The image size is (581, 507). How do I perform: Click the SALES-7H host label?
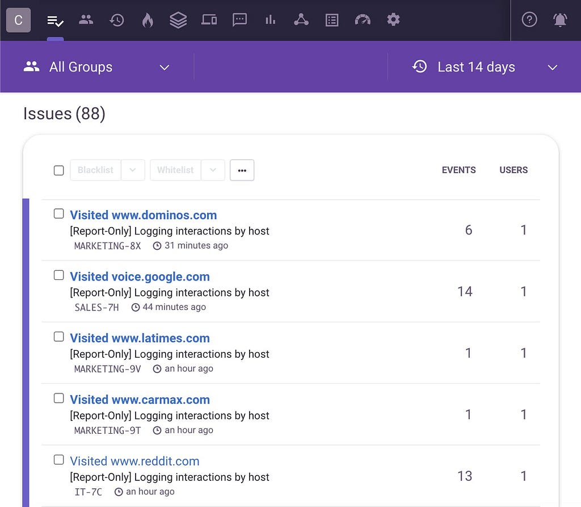pyautogui.click(x=96, y=308)
